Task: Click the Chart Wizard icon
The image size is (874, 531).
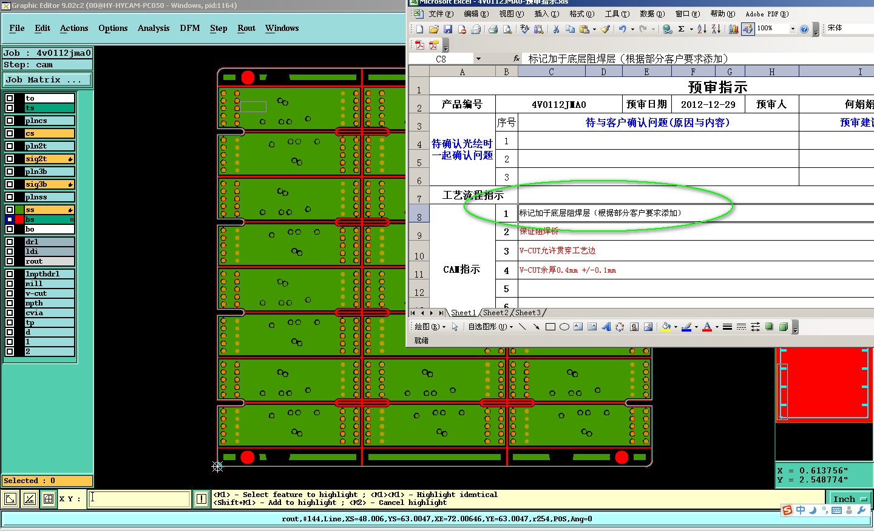Action: [733, 28]
